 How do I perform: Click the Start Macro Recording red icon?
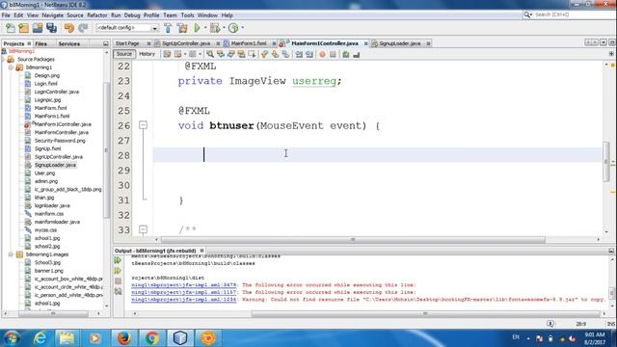pyautogui.click(x=322, y=54)
